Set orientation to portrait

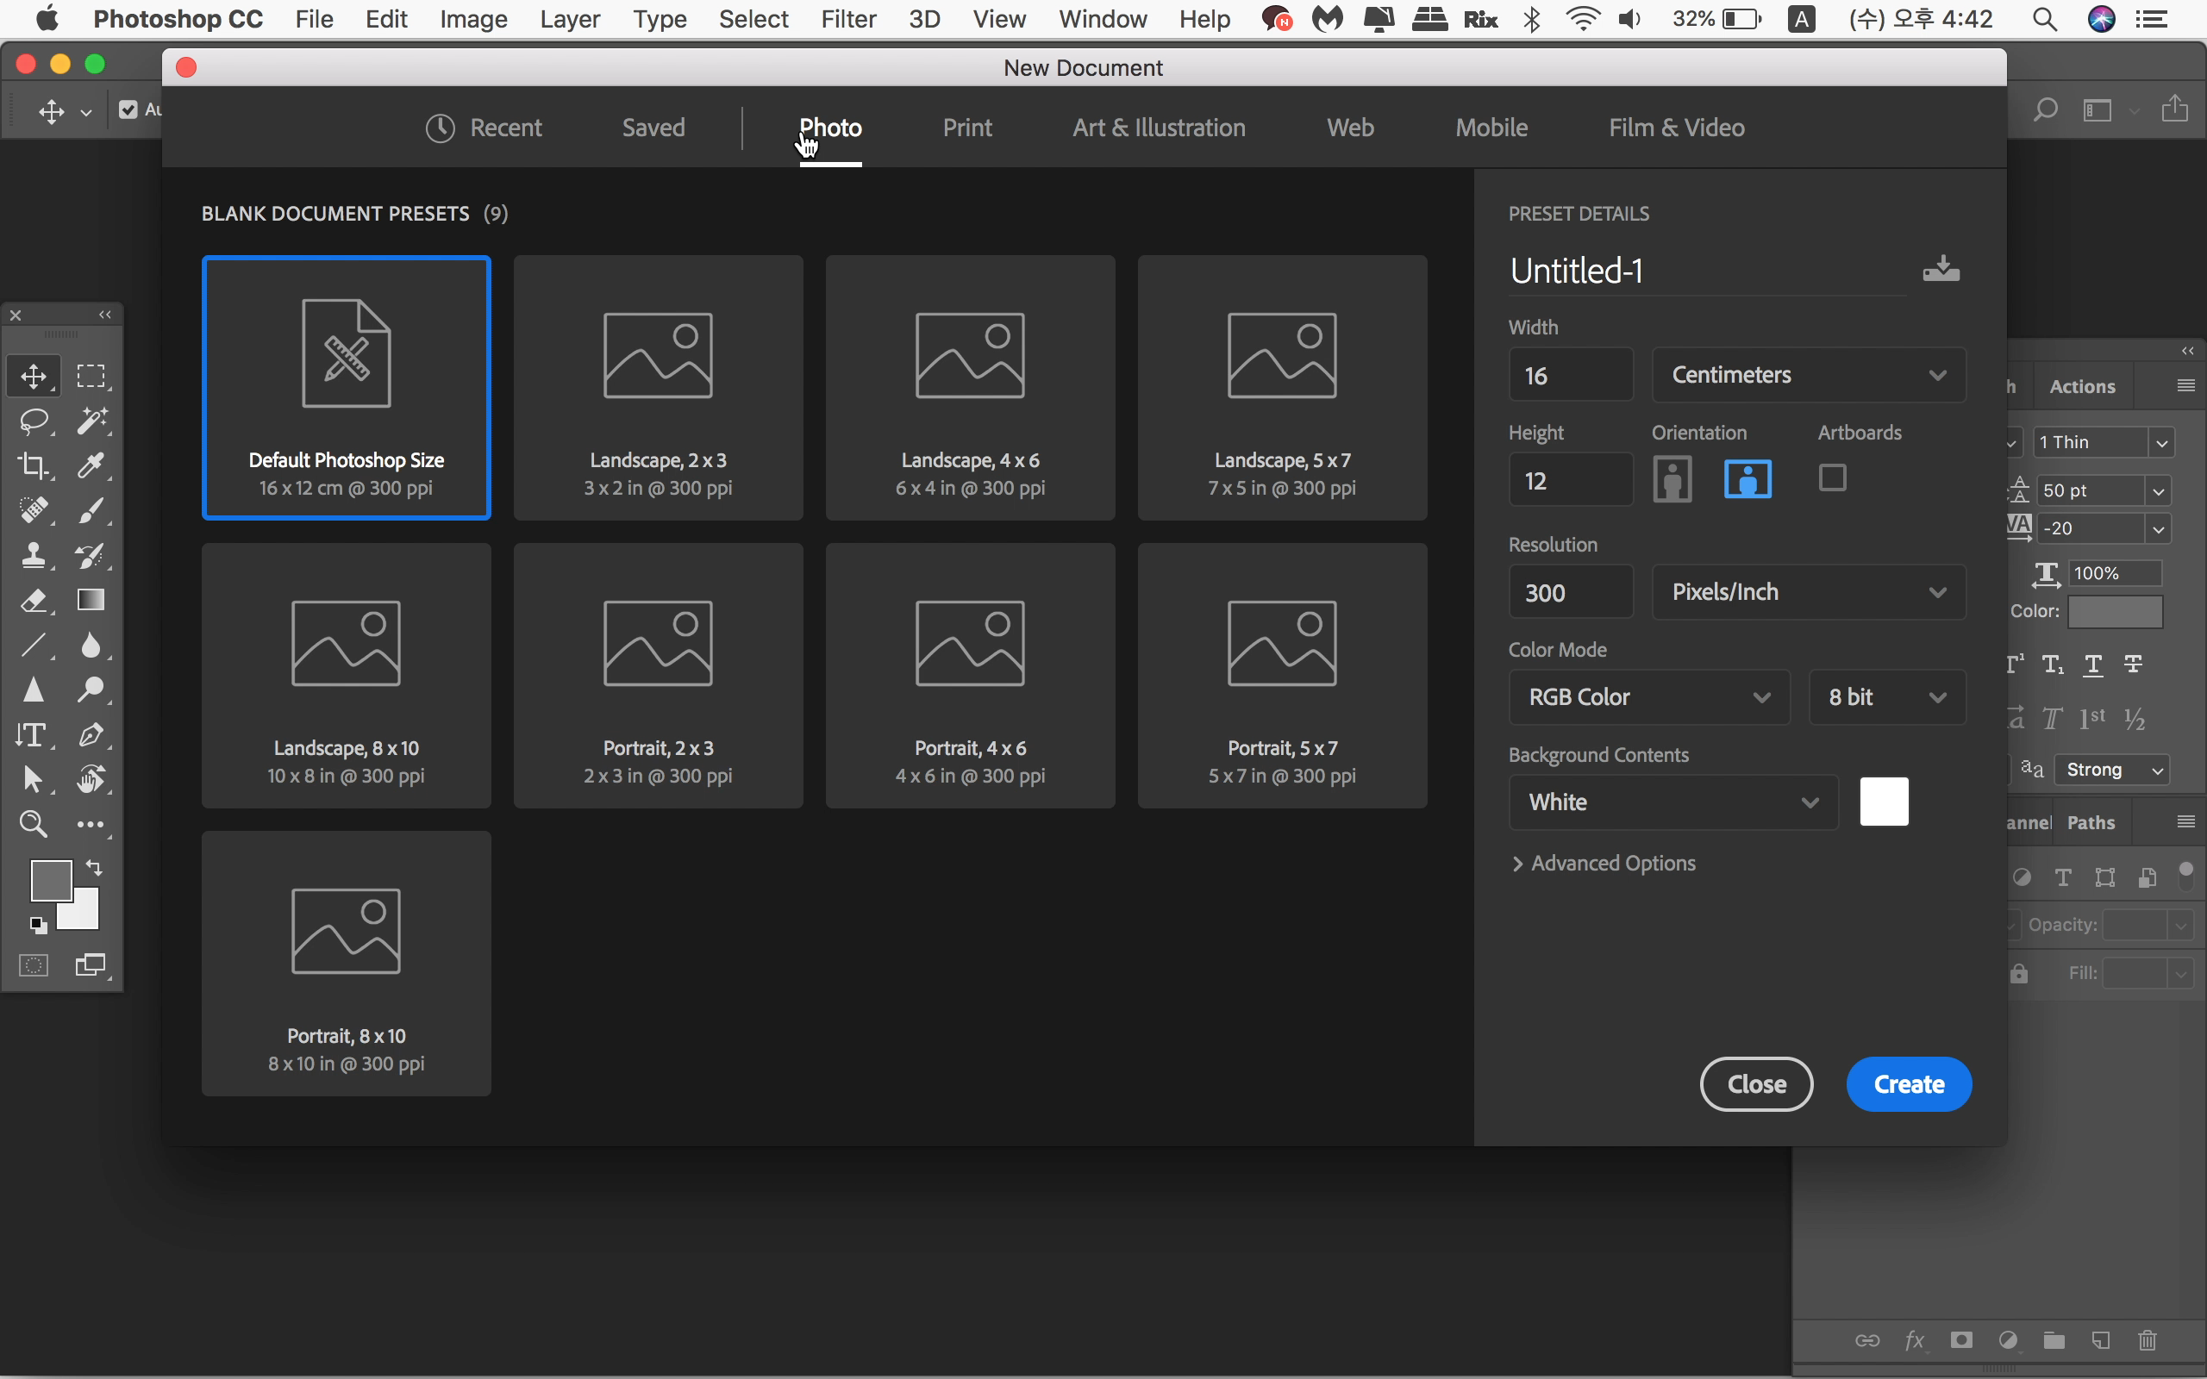pyautogui.click(x=1672, y=479)
